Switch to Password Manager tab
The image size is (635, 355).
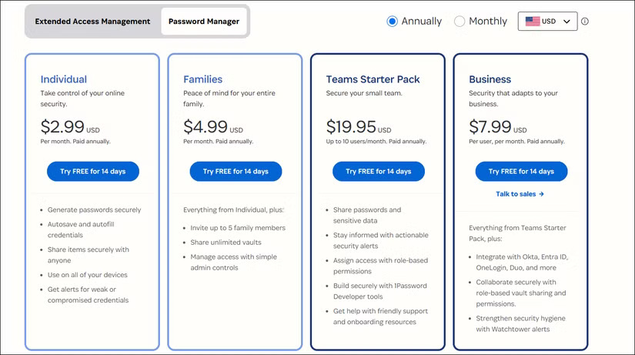pos(204,22)
